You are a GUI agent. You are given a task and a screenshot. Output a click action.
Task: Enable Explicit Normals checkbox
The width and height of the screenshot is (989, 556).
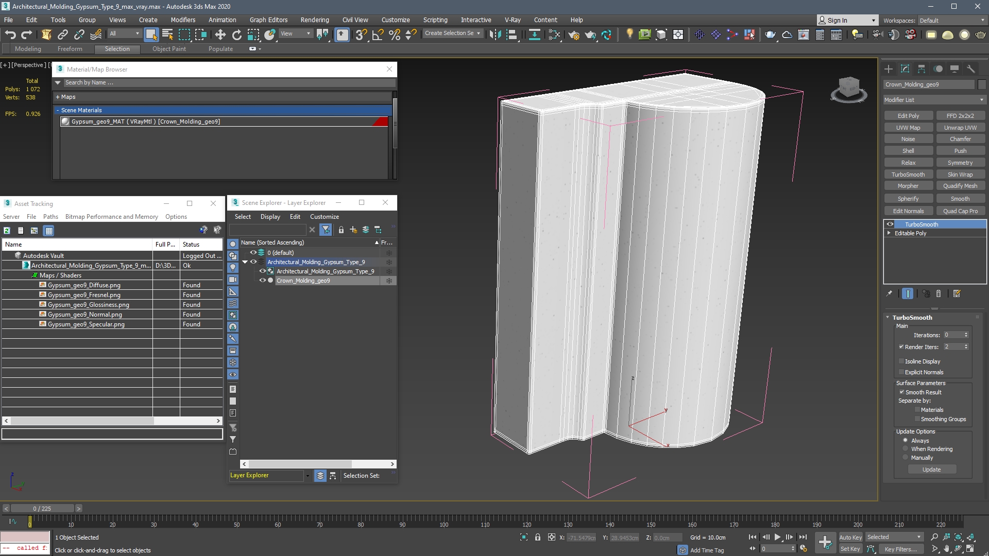(901, 372)
